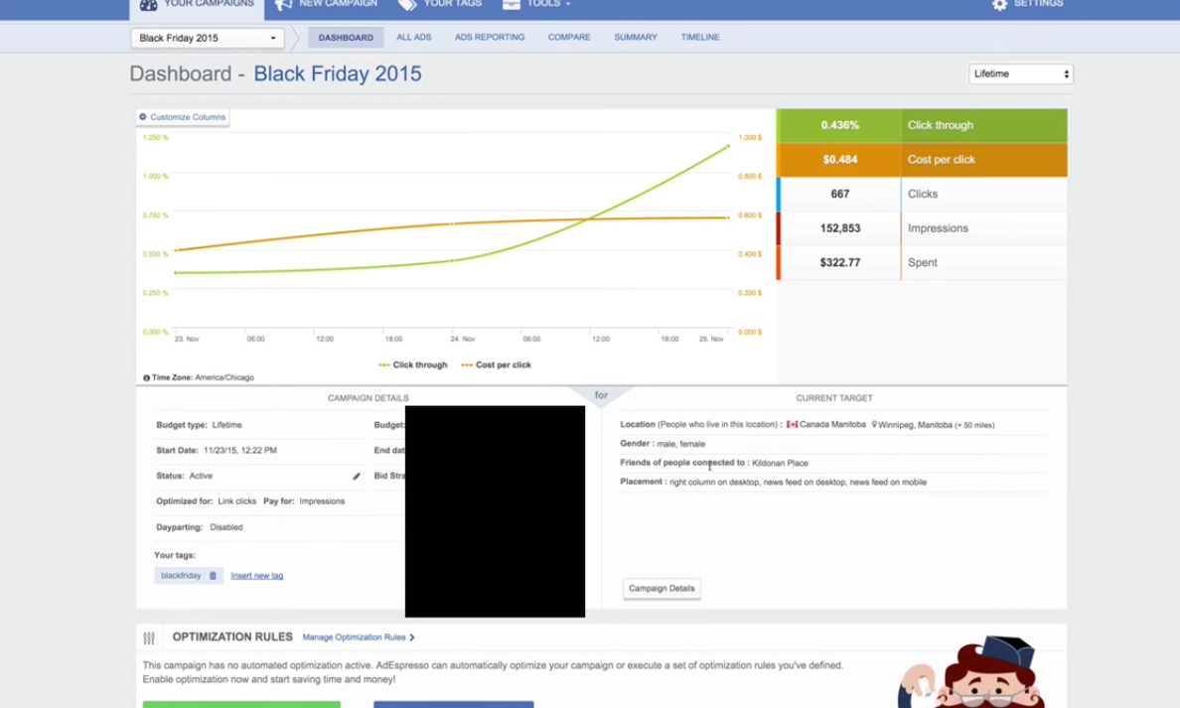
Task: Switch to the Ads Reporting tab
Action: [490, 38]
